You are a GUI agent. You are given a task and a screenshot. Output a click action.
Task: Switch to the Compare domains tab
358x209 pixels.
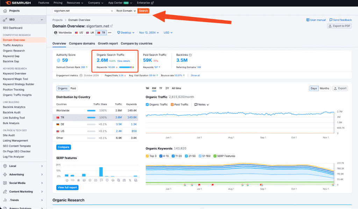click(x=82, y=44)
